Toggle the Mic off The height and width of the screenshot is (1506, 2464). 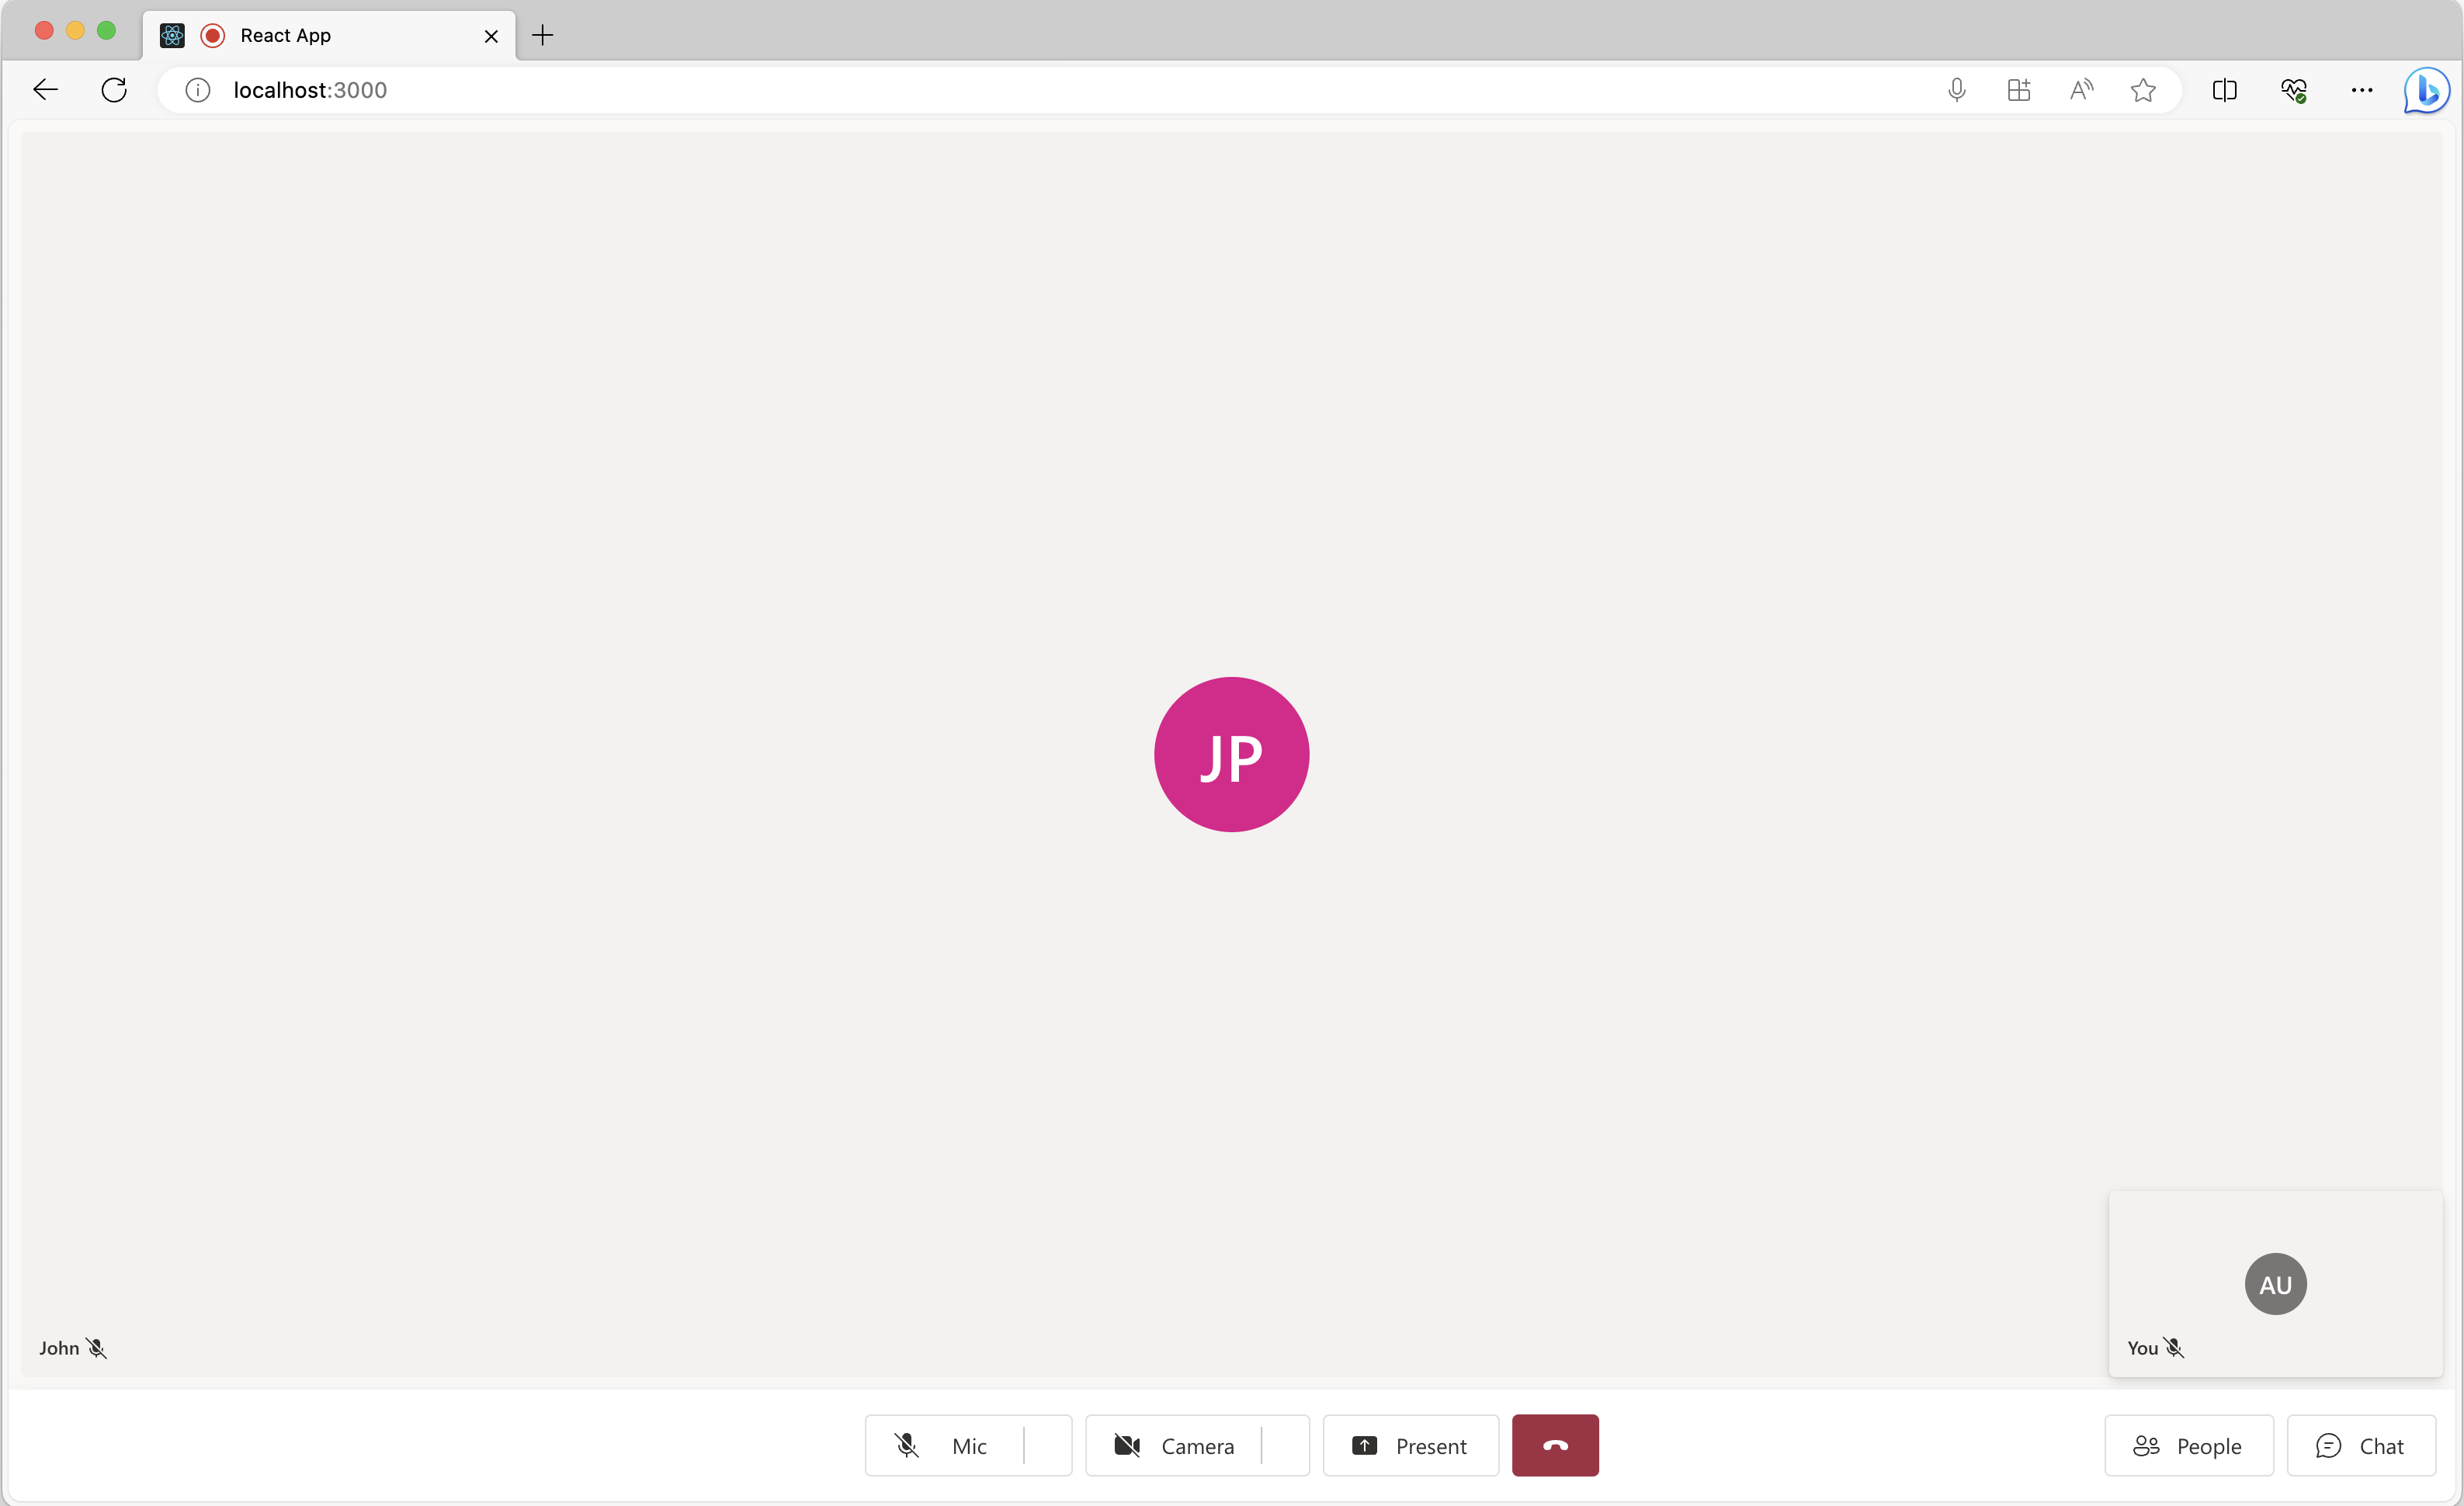(x=942, y=1445)
